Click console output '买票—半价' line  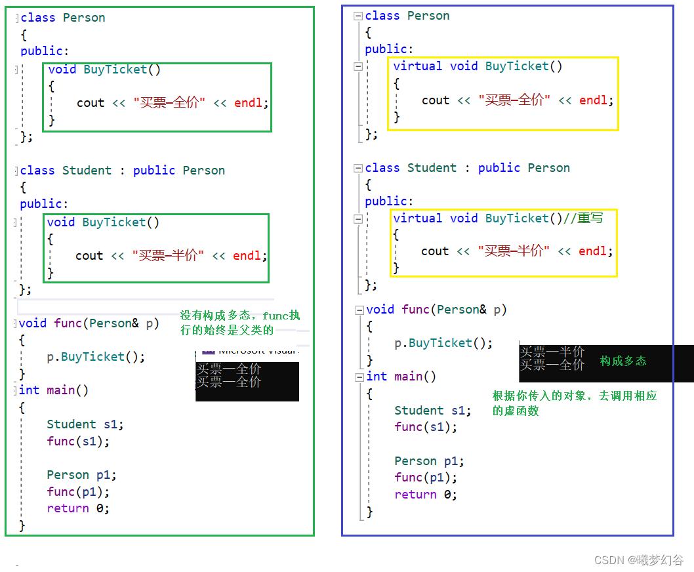[x=552, y=352]
